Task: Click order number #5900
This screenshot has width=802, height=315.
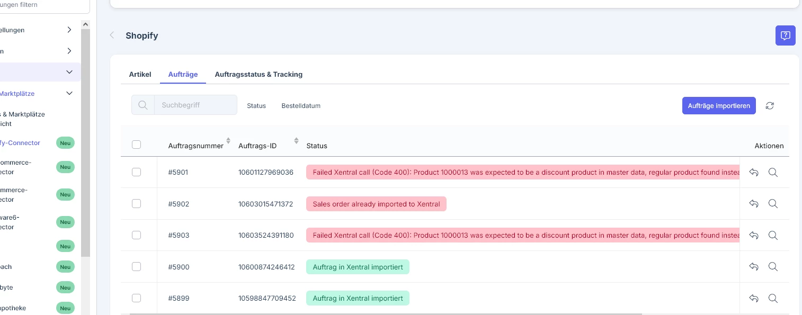Action: [x=179, y=267]
